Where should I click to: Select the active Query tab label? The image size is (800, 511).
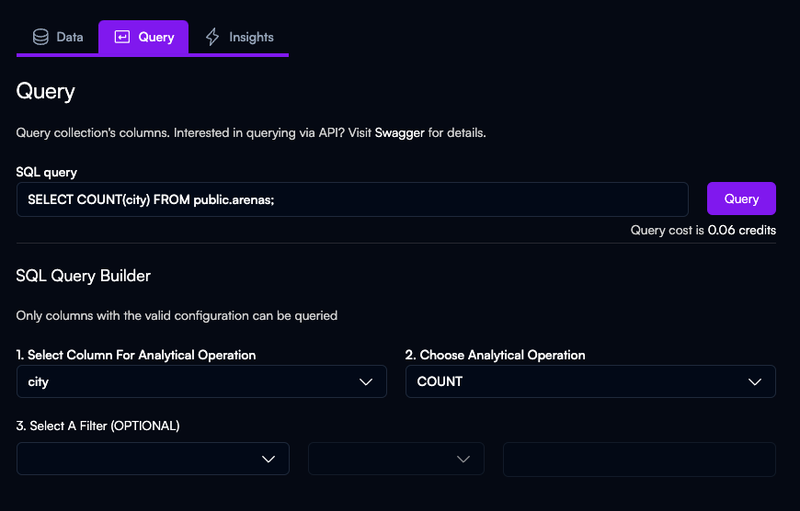click(x=155, y=37)
